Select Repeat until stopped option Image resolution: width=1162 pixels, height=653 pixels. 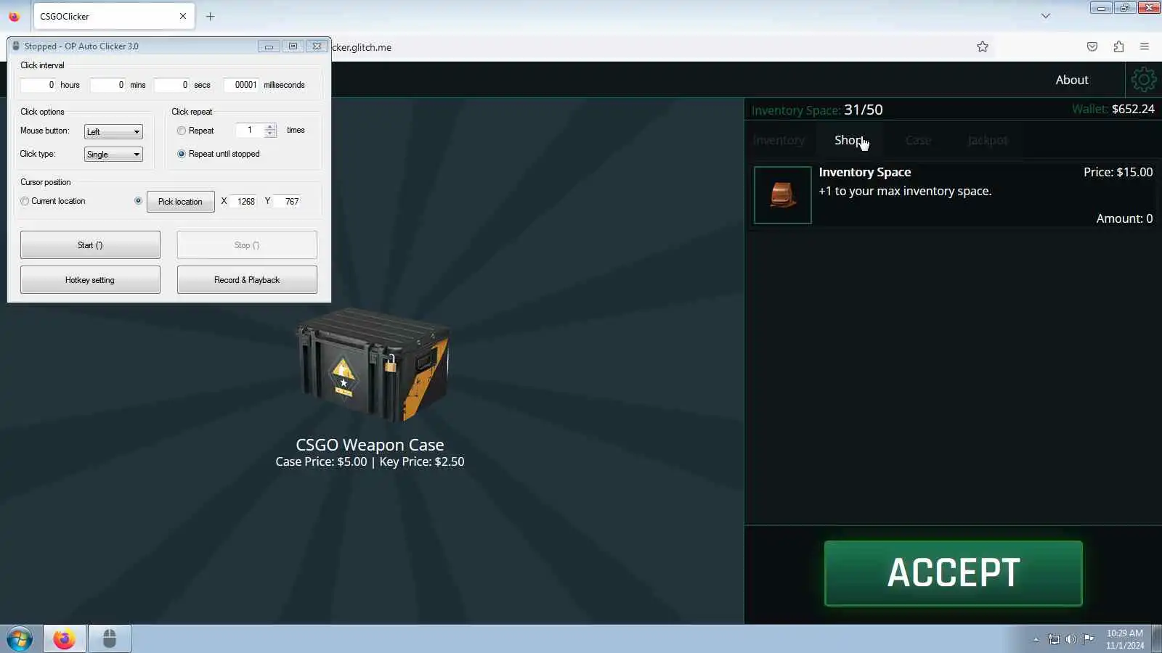click(x=182, y=155)
